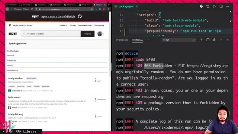Click the magnifier icon in npm search field

coord(25,34)
